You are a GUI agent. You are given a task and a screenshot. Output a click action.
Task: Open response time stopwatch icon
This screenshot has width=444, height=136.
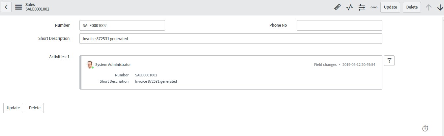(425, 128)
